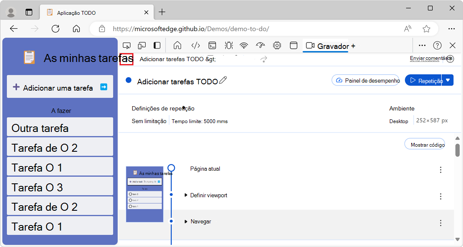Viewport: 463px width, 247px height.
Task: Open options menu for Definir viewport
Action: (441, 196)
